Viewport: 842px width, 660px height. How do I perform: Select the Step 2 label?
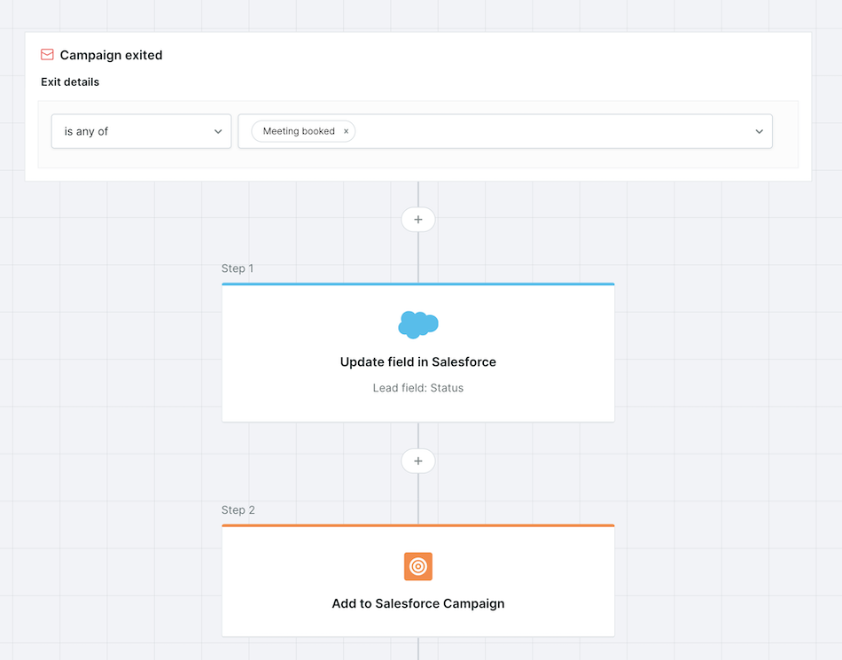pyautogui.click(x=238, y=509)
